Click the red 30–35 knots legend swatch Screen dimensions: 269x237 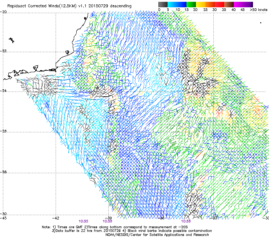220,4
